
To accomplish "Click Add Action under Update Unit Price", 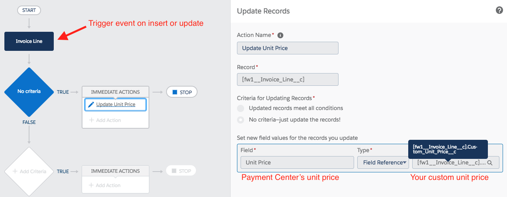I will pos(105,120).
